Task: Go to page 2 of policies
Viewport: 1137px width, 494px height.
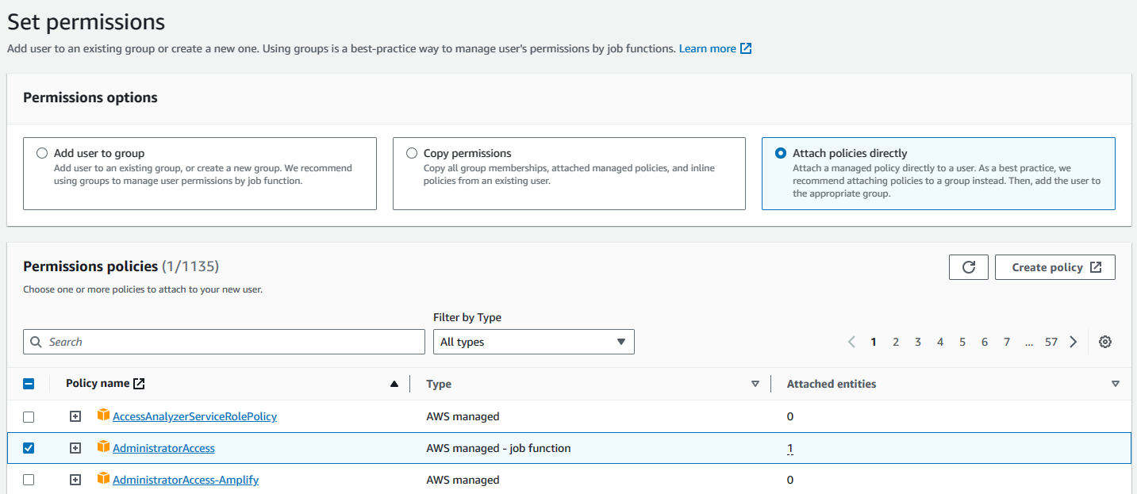Action: 896,342
